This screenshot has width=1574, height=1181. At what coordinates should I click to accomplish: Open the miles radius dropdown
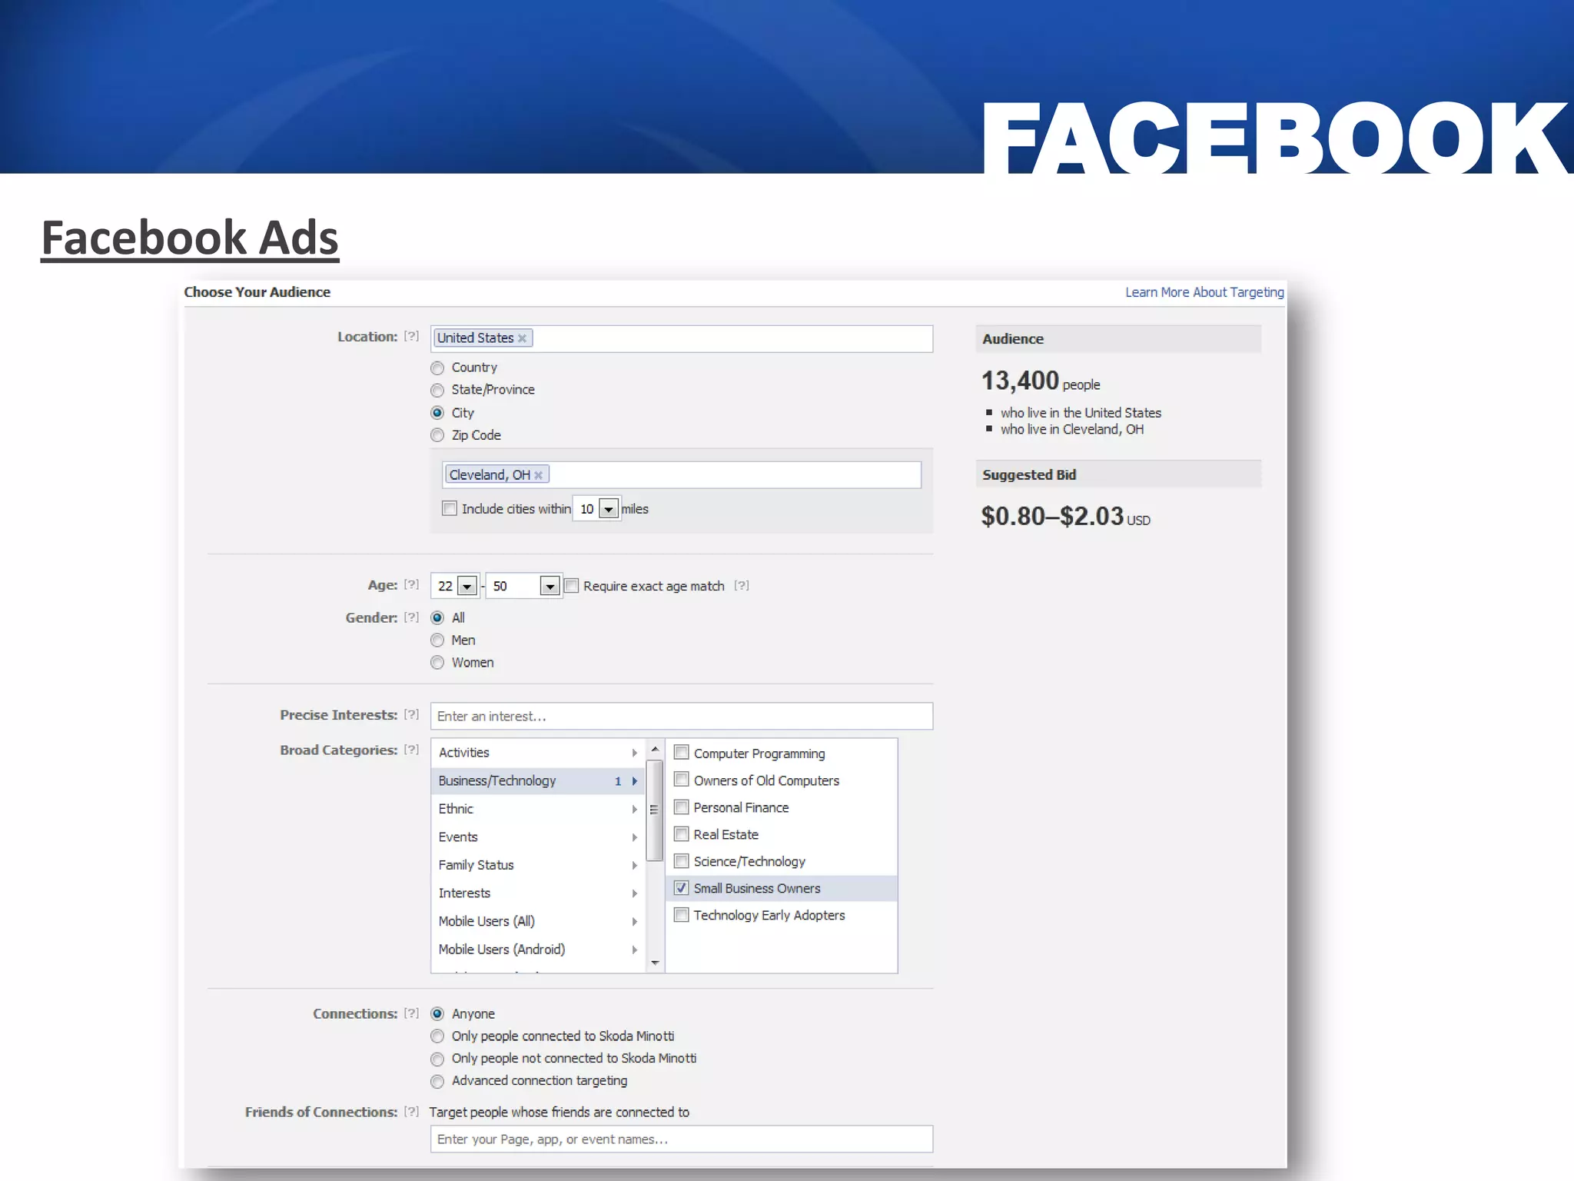coord(608,509)
